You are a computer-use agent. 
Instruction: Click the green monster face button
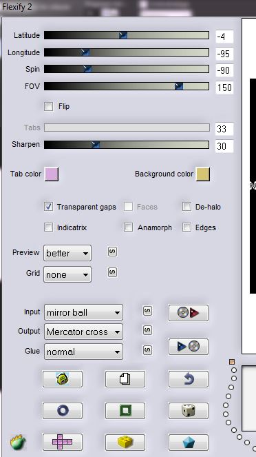click(63, 379)
